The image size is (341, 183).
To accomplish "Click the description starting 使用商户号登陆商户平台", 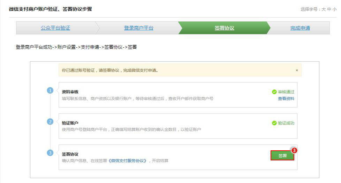I will coord(131,129).
